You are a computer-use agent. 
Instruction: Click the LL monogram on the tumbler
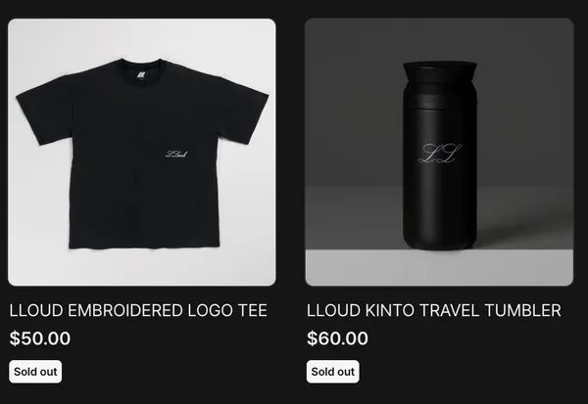coord(440,153)
